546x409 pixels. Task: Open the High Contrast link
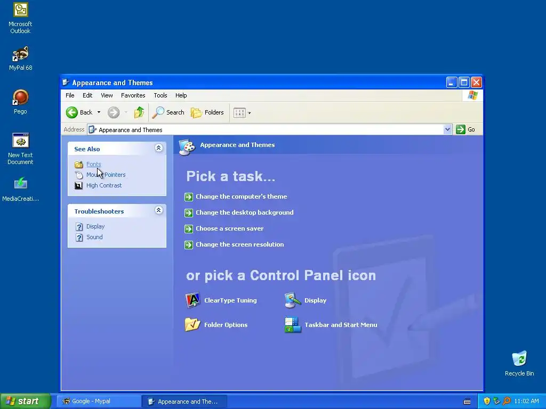104,185
